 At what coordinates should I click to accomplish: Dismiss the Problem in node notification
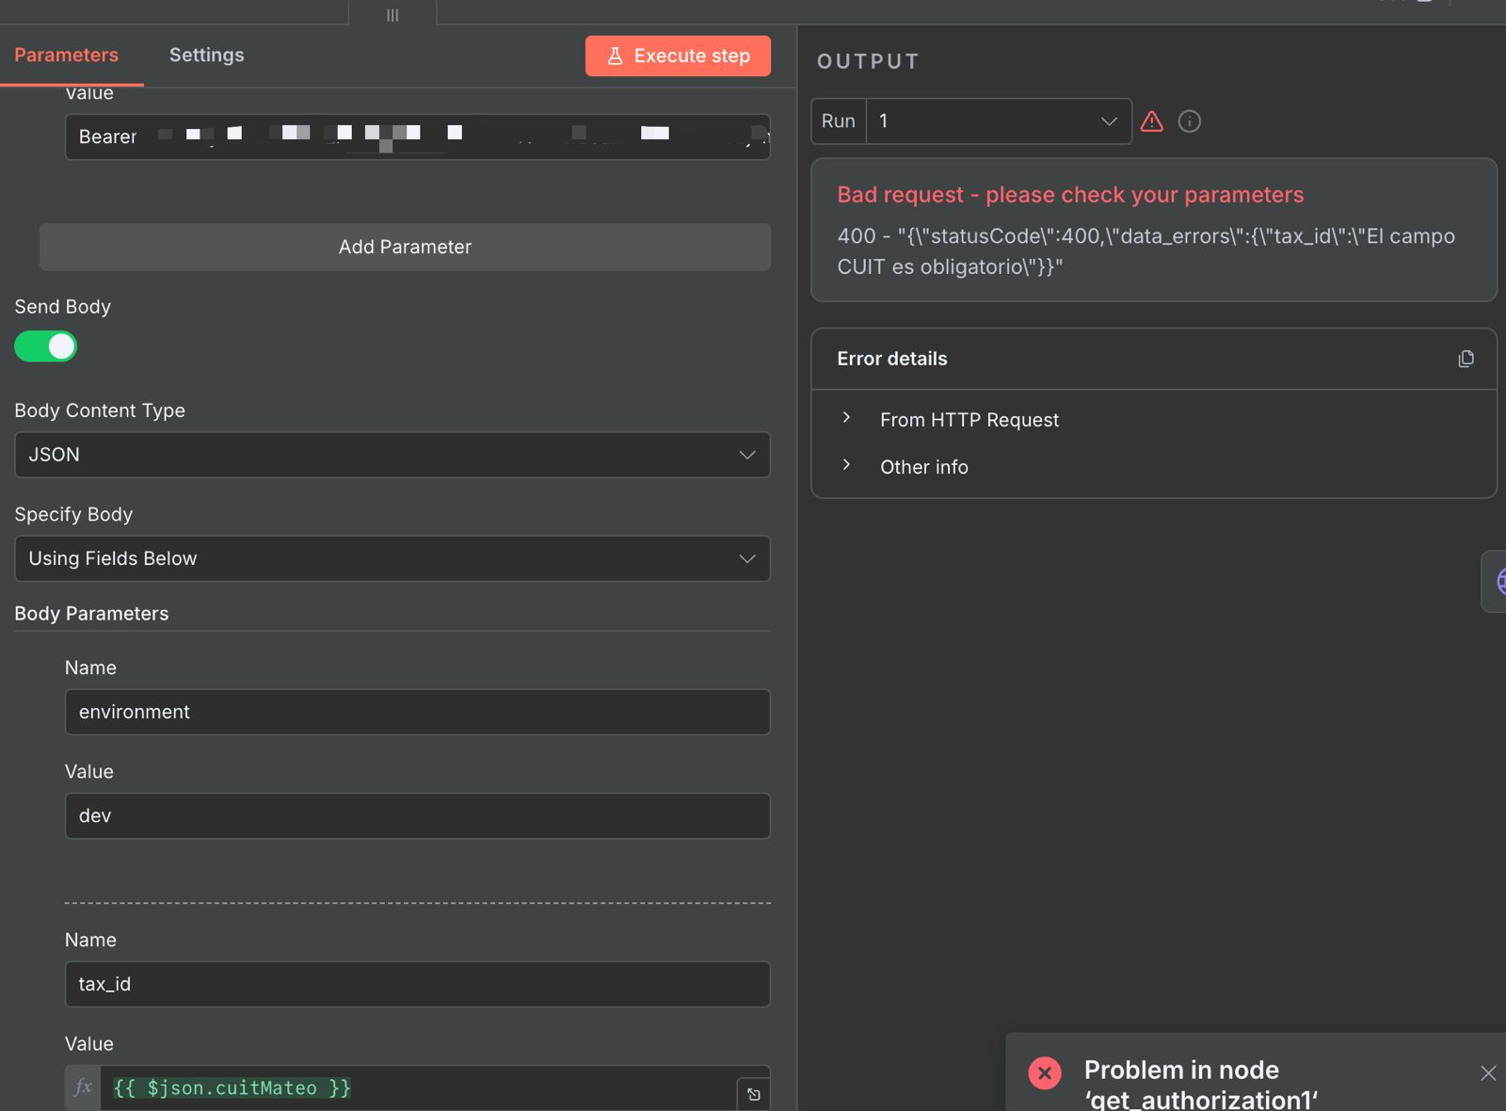pos(1487,1073)
